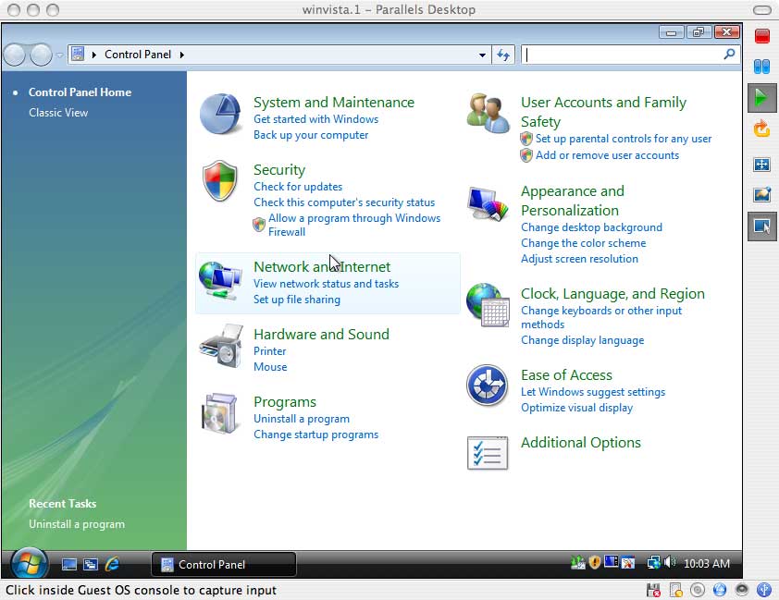The width and height of the screenshot is (779, 600).
Task: Click the blue Parallels pause button
Action: (x=762, y=66)
